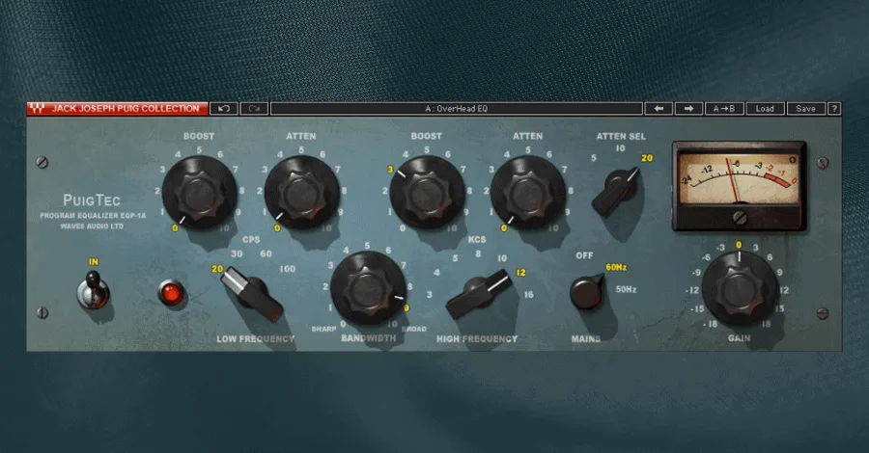Copy settings with A→B button
The image size is (869, 453).
[x=724, y=108]
